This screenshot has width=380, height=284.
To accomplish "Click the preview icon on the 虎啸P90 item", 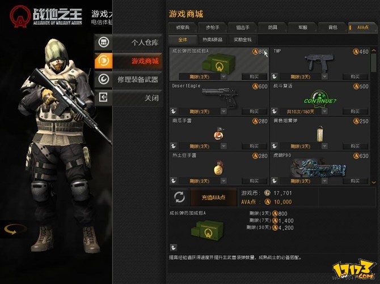I will tap(275, 181).
